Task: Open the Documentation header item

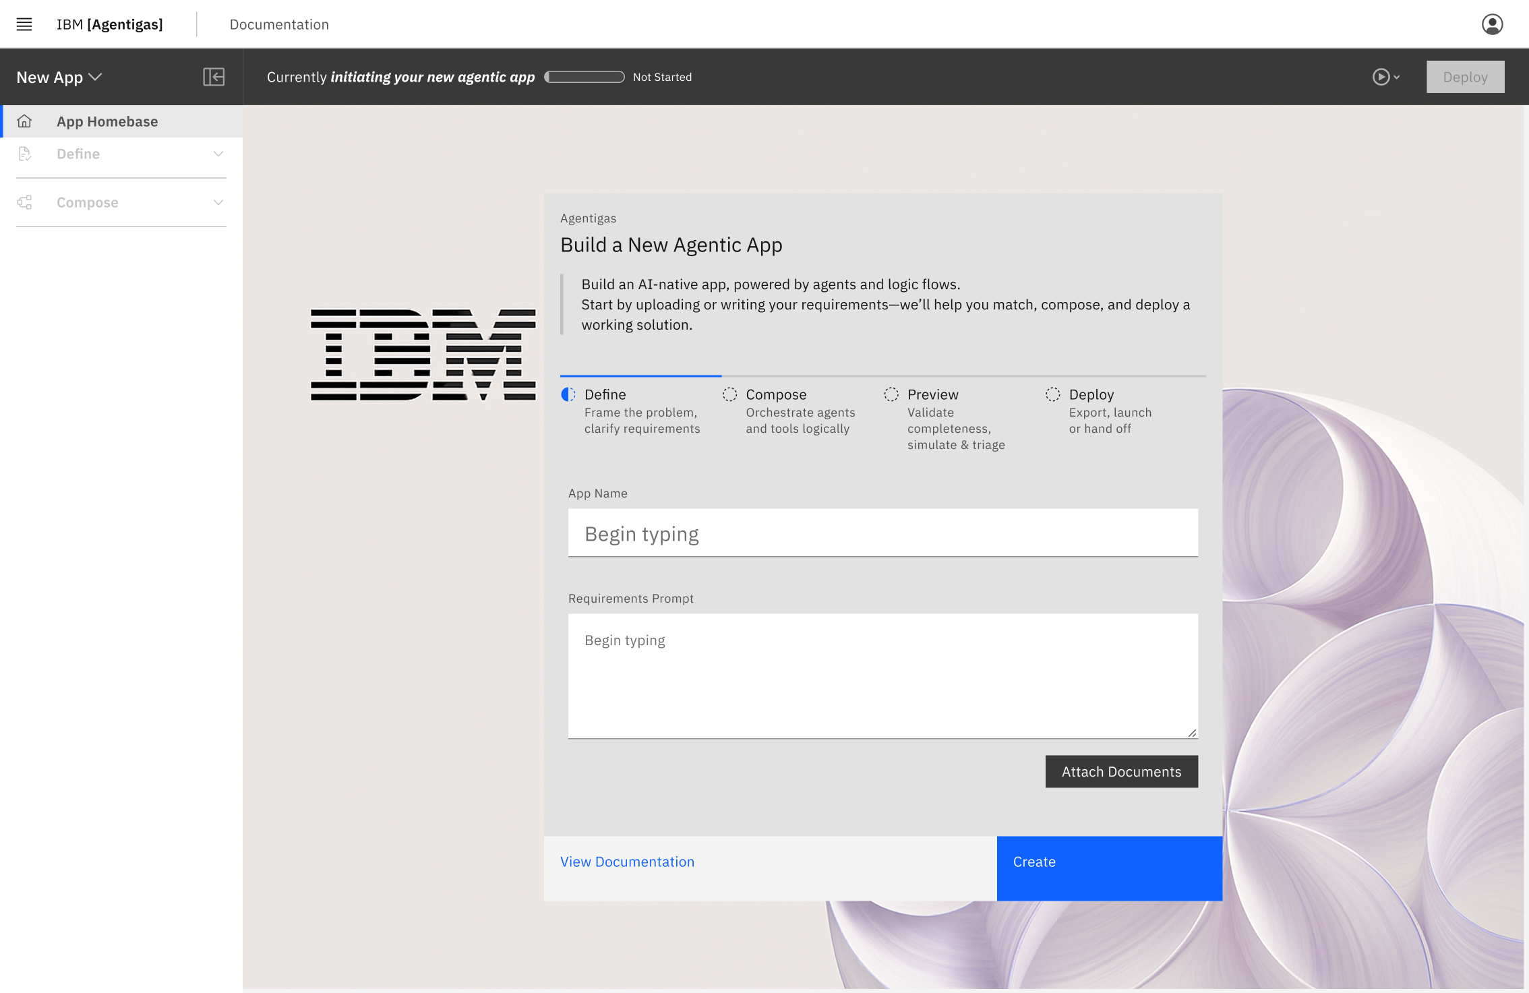Action: (x=279, y=24)
